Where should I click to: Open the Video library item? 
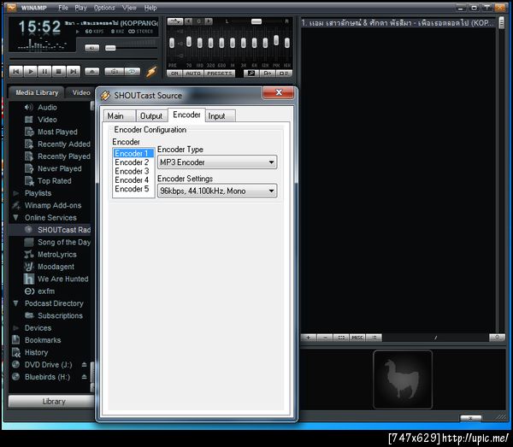(x=47, y=120)
